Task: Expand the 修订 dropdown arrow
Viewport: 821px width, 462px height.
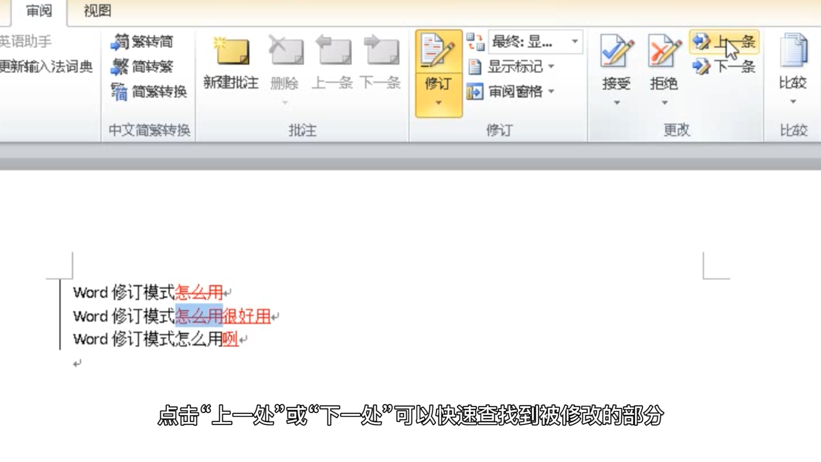Action: click(438, 103)
